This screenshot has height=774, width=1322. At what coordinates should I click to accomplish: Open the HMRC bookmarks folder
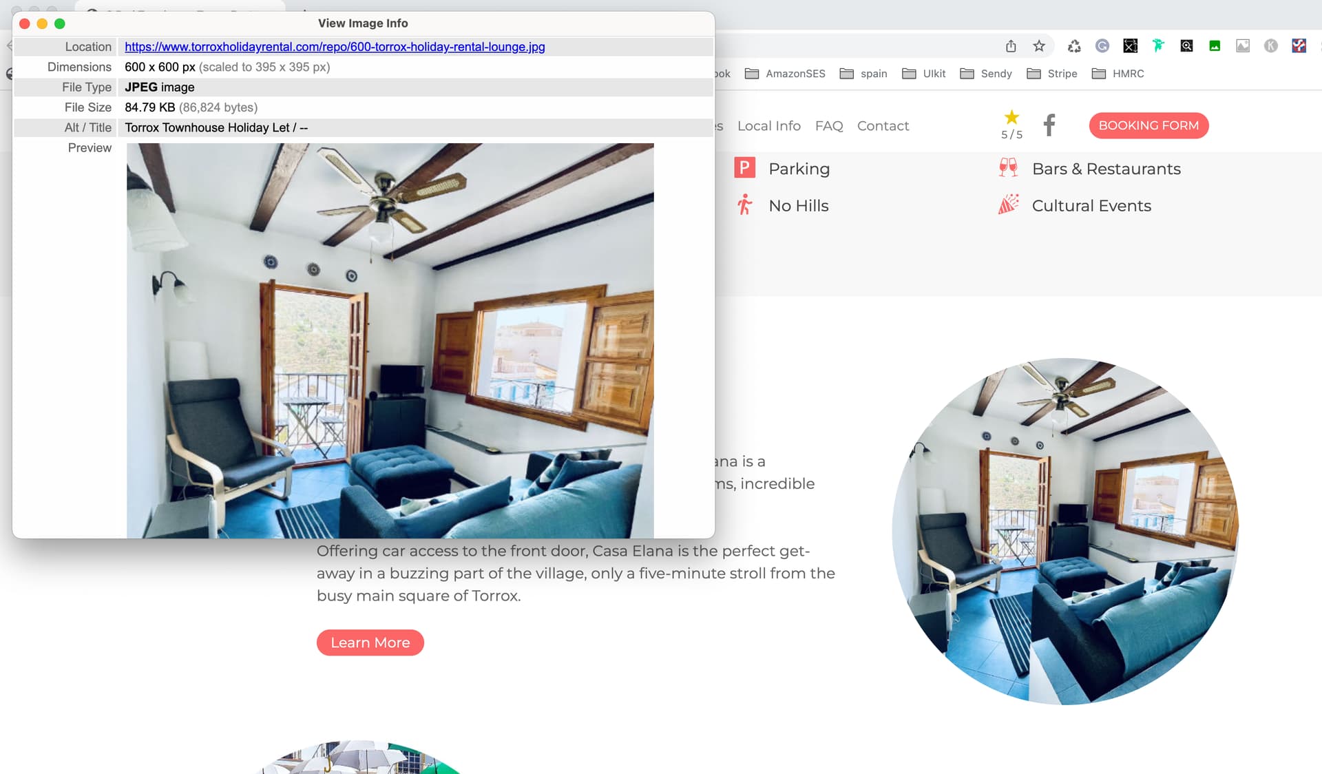point(1118,74)
